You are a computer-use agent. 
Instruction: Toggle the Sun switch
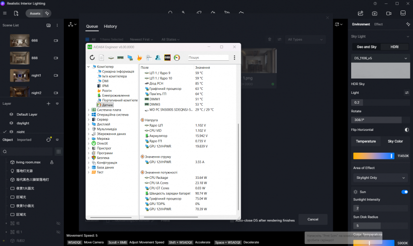[x=405, y=192]
